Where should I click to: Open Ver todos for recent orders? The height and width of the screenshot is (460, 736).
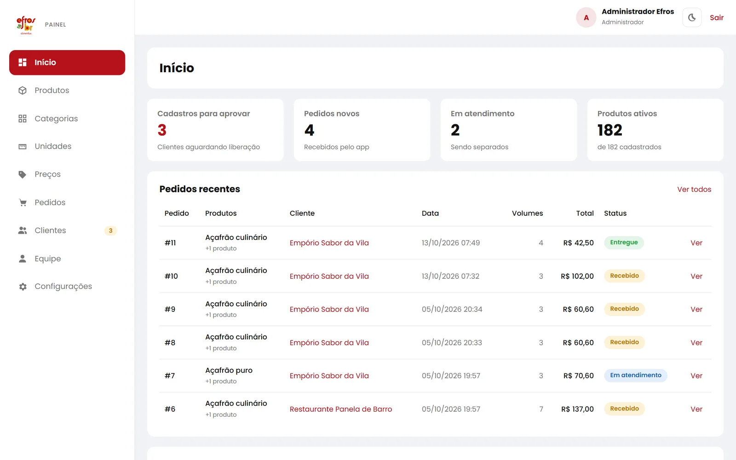694,189
